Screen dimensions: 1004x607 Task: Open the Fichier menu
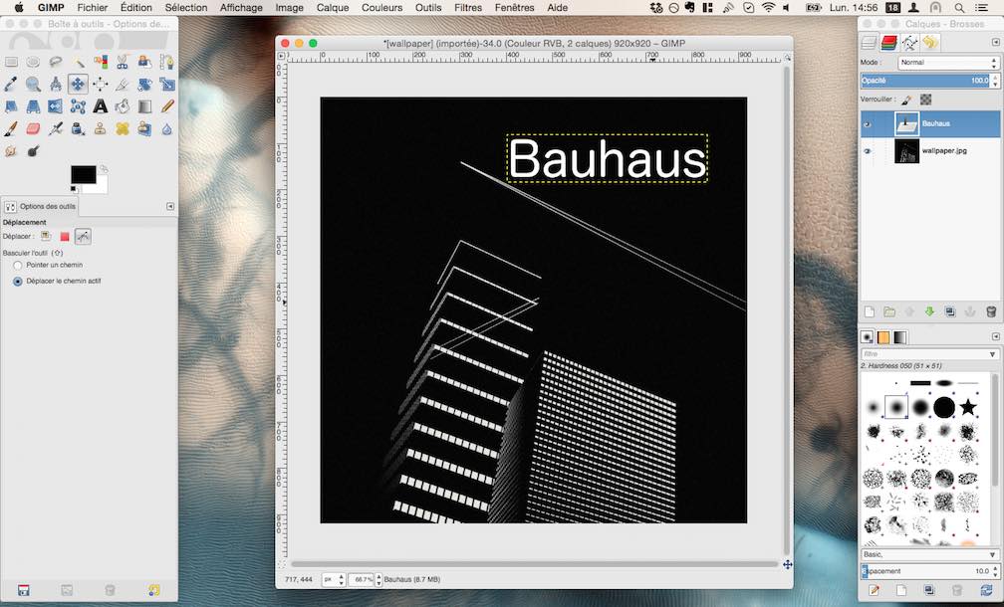click(x=93, y=8)
